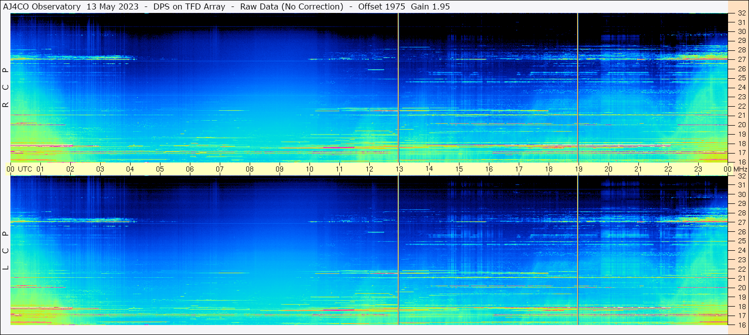Click the 07 hour tick label
Viewport: 749px width, 335px height.
click(220, 169)
